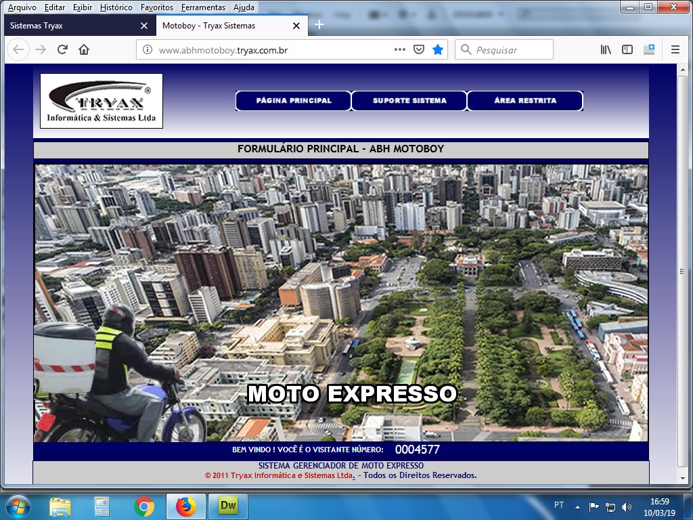Reload the page with the refresh icon

[x=62, y=49]
